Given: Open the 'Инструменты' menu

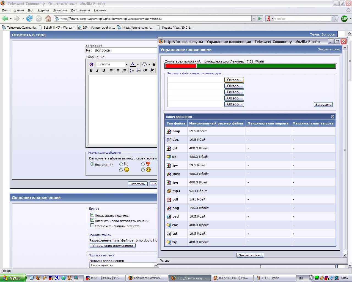Looking at the screenshot, I should click(x=80, y=10).
